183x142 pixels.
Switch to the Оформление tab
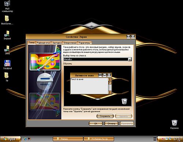70,43
